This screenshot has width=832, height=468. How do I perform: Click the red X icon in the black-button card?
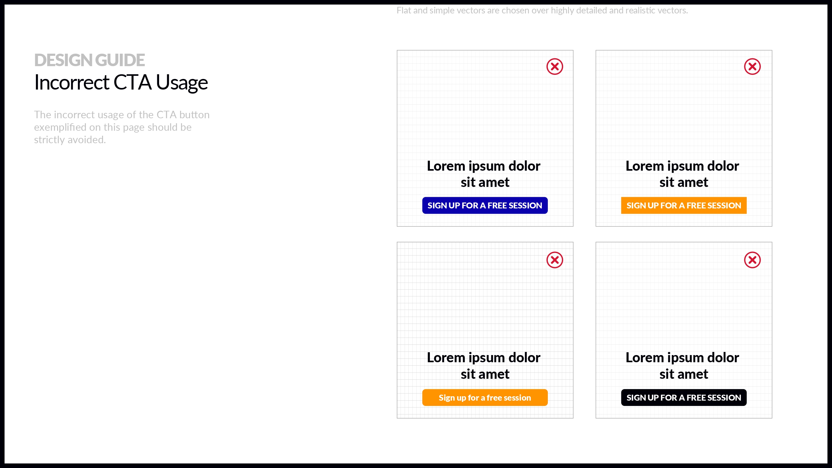[752, 260]
